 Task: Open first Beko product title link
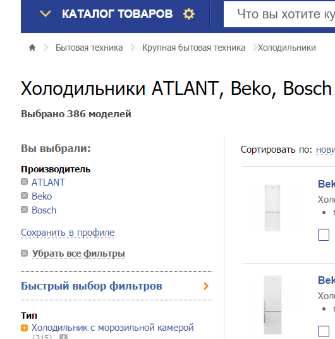tap(326, 184)
